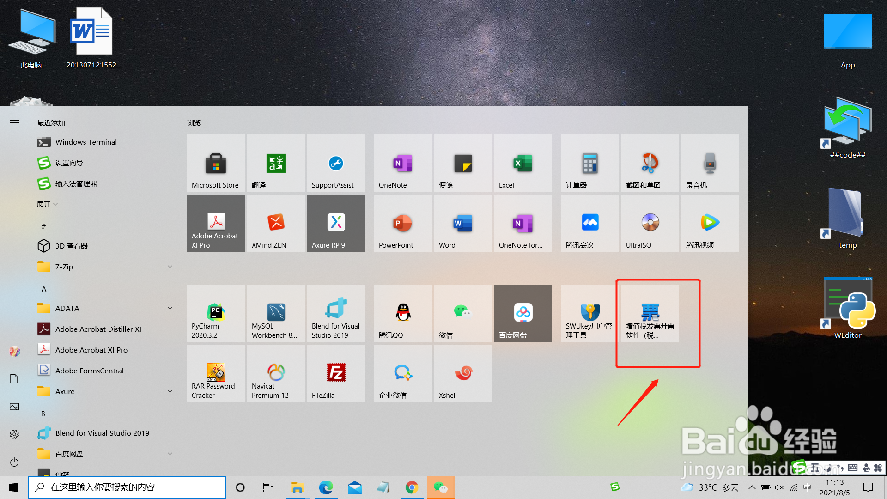Launch the 腾讯视频 tile
The height and width of the screenshot is (499, 887).
click(x=710, y=223)
